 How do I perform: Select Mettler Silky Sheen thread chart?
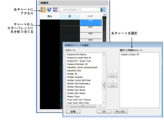tap(76, 93)
